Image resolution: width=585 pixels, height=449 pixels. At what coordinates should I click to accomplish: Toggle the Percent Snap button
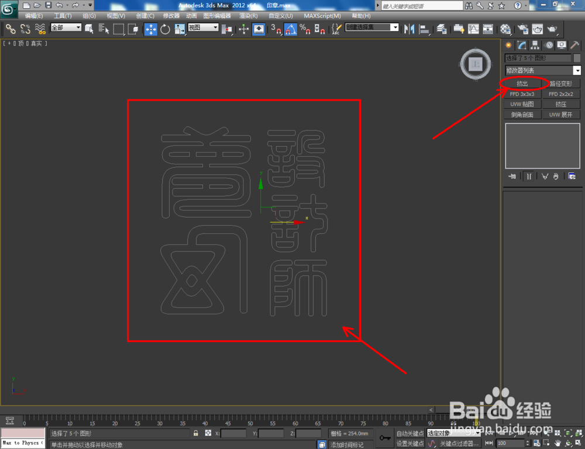pos(305,29)
